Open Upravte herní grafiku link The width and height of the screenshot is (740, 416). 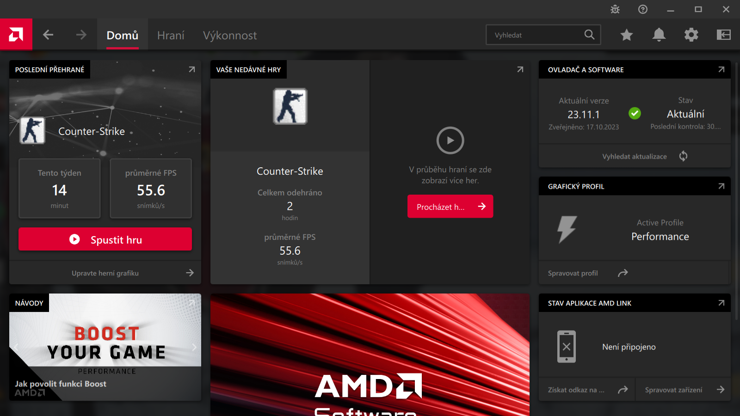coord(105,273)
